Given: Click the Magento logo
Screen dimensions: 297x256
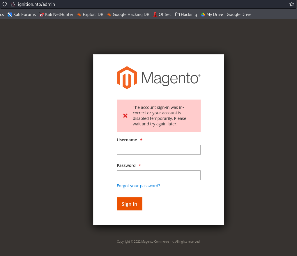Looking at the screenshot, I should point(158,77).
